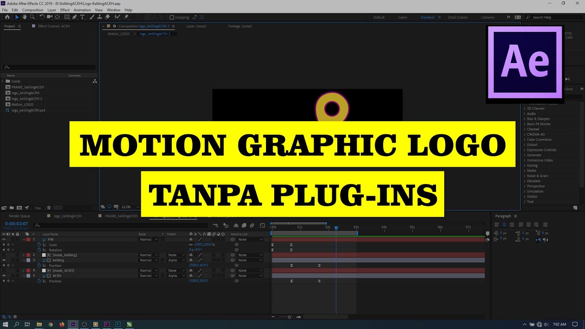The image size is (585, 329).
Task: Switch to FRAME_kelilingACEH timeline tab
Action: (x=121, y=216)
